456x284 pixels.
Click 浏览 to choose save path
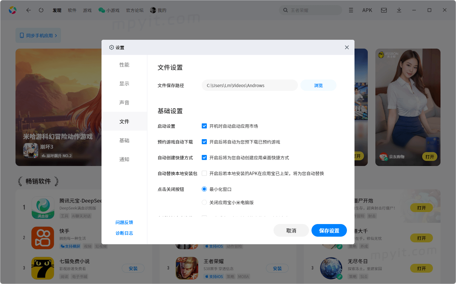(318, 85)
